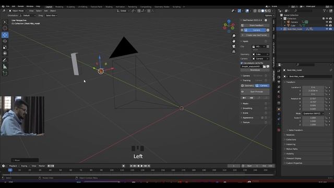334x188 pixels.
Task: Select the Add Cube tool
Action: (5, 73)
